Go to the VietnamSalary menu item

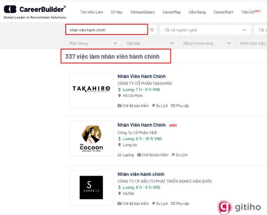click(142, 12)
